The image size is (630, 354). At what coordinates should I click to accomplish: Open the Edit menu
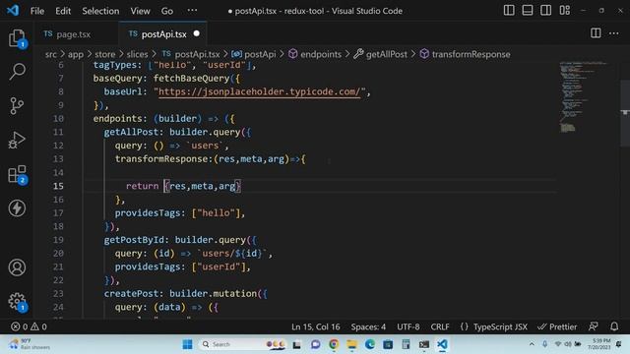63,11
